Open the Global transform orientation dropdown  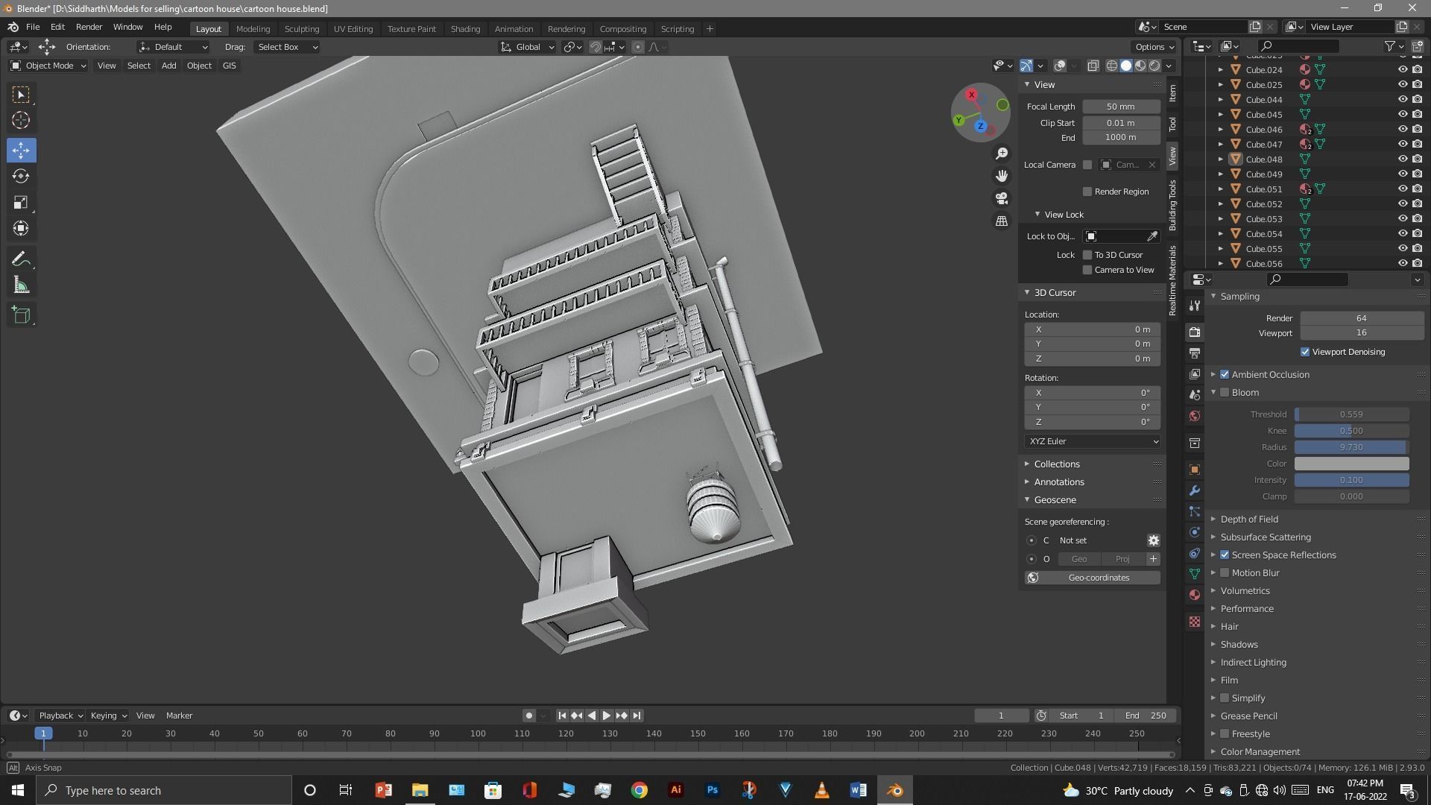click(527, 47)
